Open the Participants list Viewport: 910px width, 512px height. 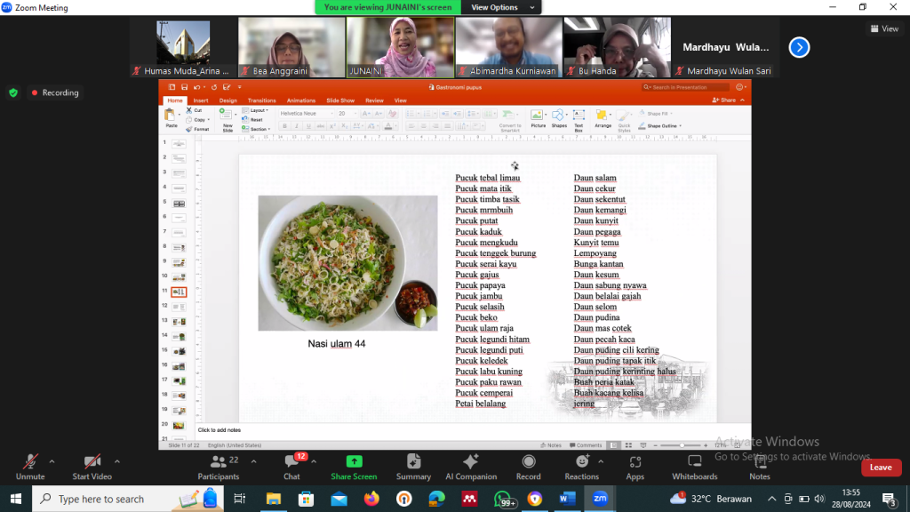point(219,467)
